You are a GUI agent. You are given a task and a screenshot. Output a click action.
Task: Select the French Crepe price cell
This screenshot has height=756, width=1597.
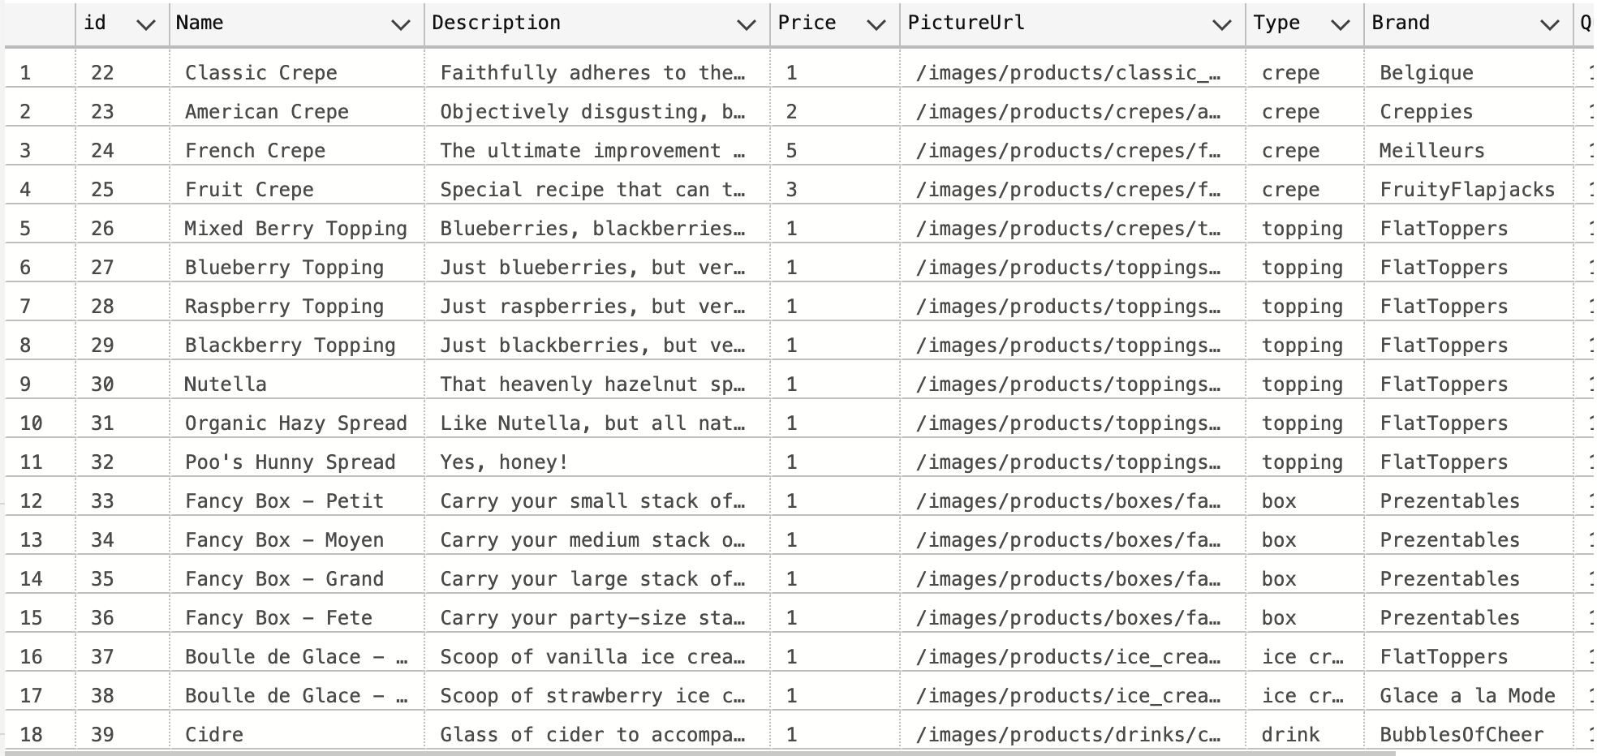click(x=835, y=151)
